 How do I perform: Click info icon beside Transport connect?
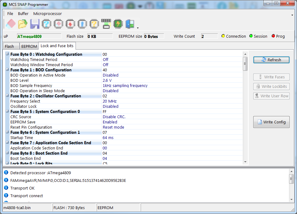coord(6,195)
